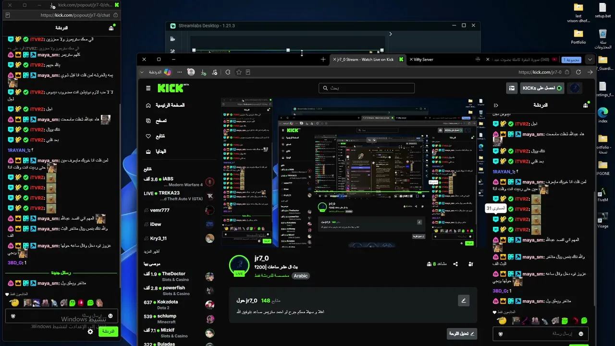This screenshot has width=615, height=346.
Task: Click the edit panel button below About
Action: pyautogui.click(x=462, y=334)
